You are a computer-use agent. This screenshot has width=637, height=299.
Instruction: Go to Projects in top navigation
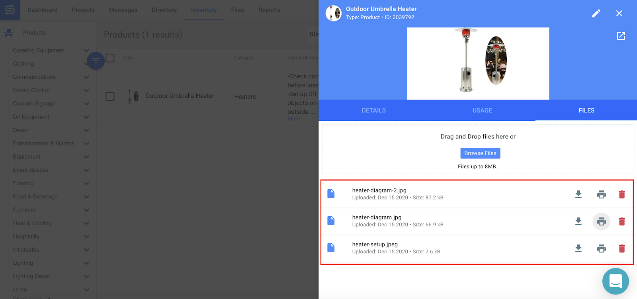[x=83, y=10]
